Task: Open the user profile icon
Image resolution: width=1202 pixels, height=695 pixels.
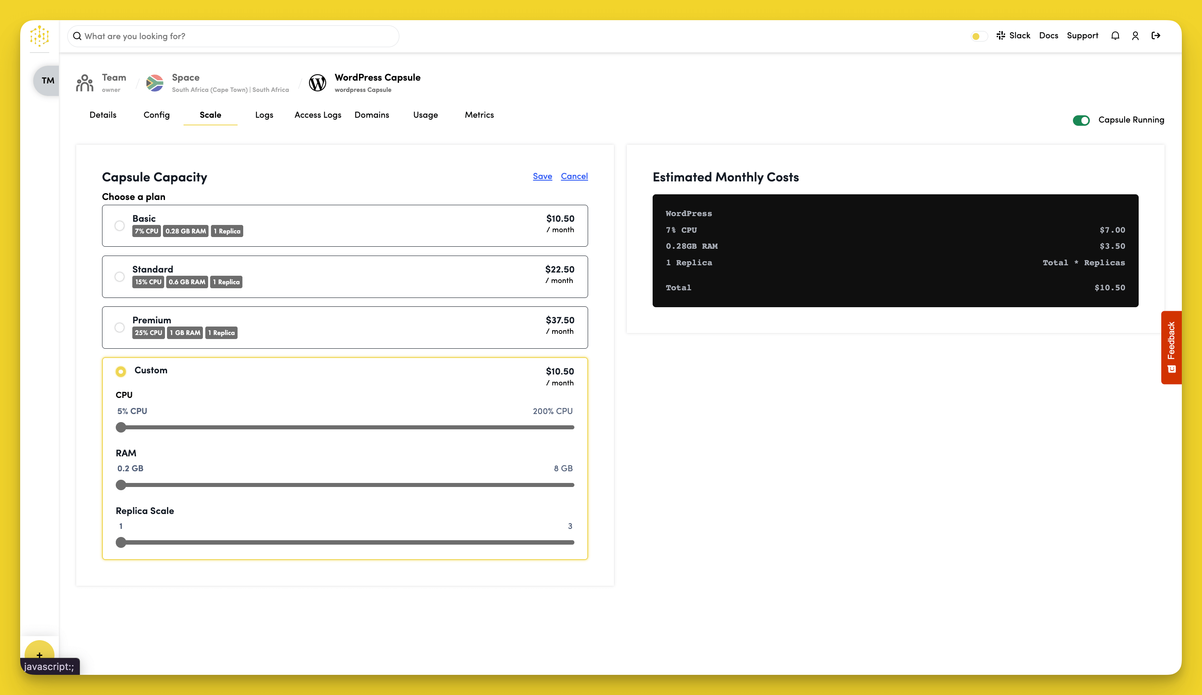Action: tap(1135, 36)
